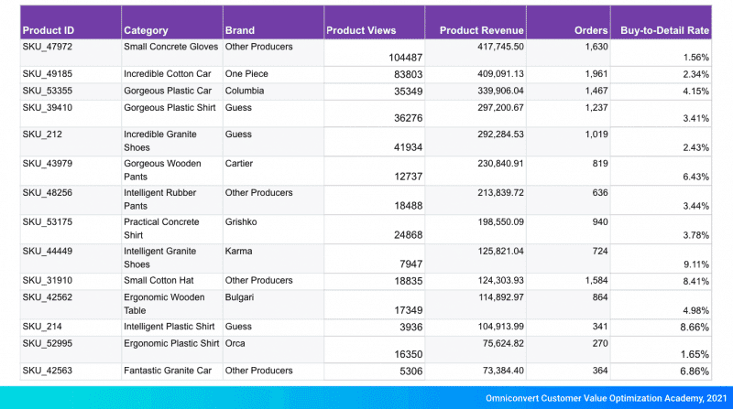
Task: Select the 417,745.50 revenue cell
Action: click(x=493, y=46)
